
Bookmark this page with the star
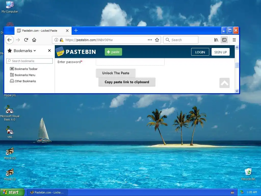[x=157, y=40]
